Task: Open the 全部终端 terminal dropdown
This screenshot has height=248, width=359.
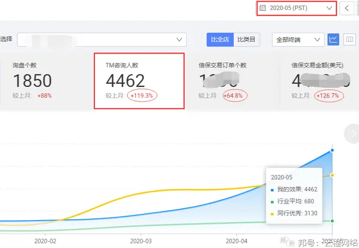Action: (x=298, y=40)
